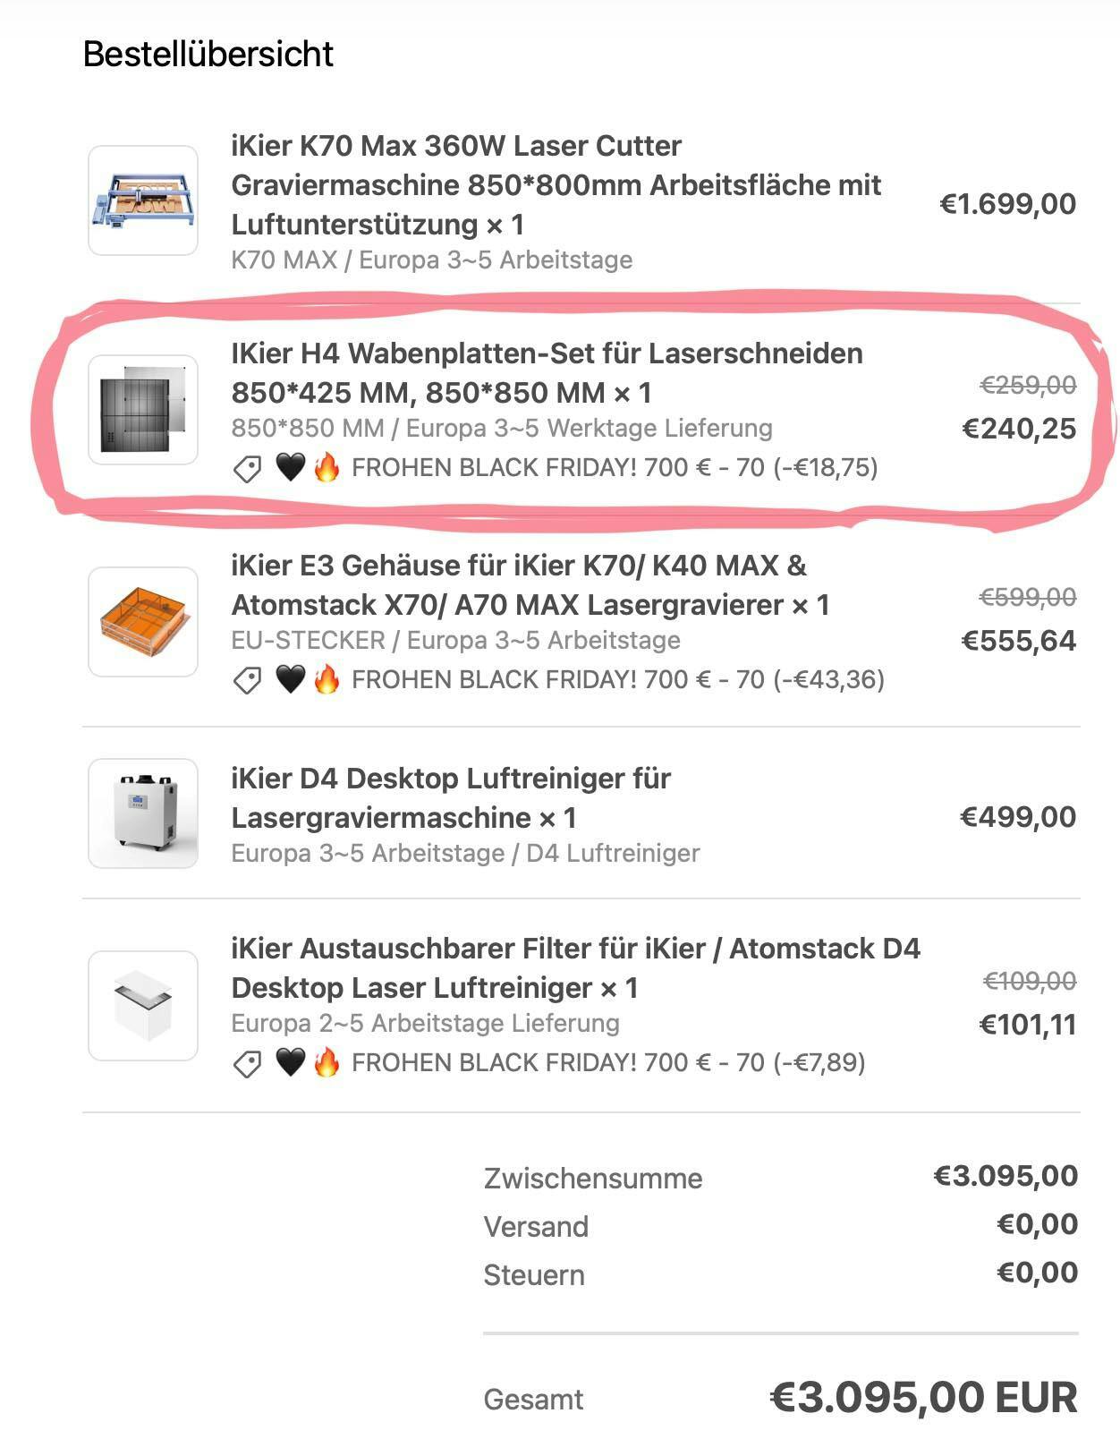Screen dimensions: 1120x1439
Task: Open the iKier K70 Max laser cutter thumbnail
Action: (143, 200)
